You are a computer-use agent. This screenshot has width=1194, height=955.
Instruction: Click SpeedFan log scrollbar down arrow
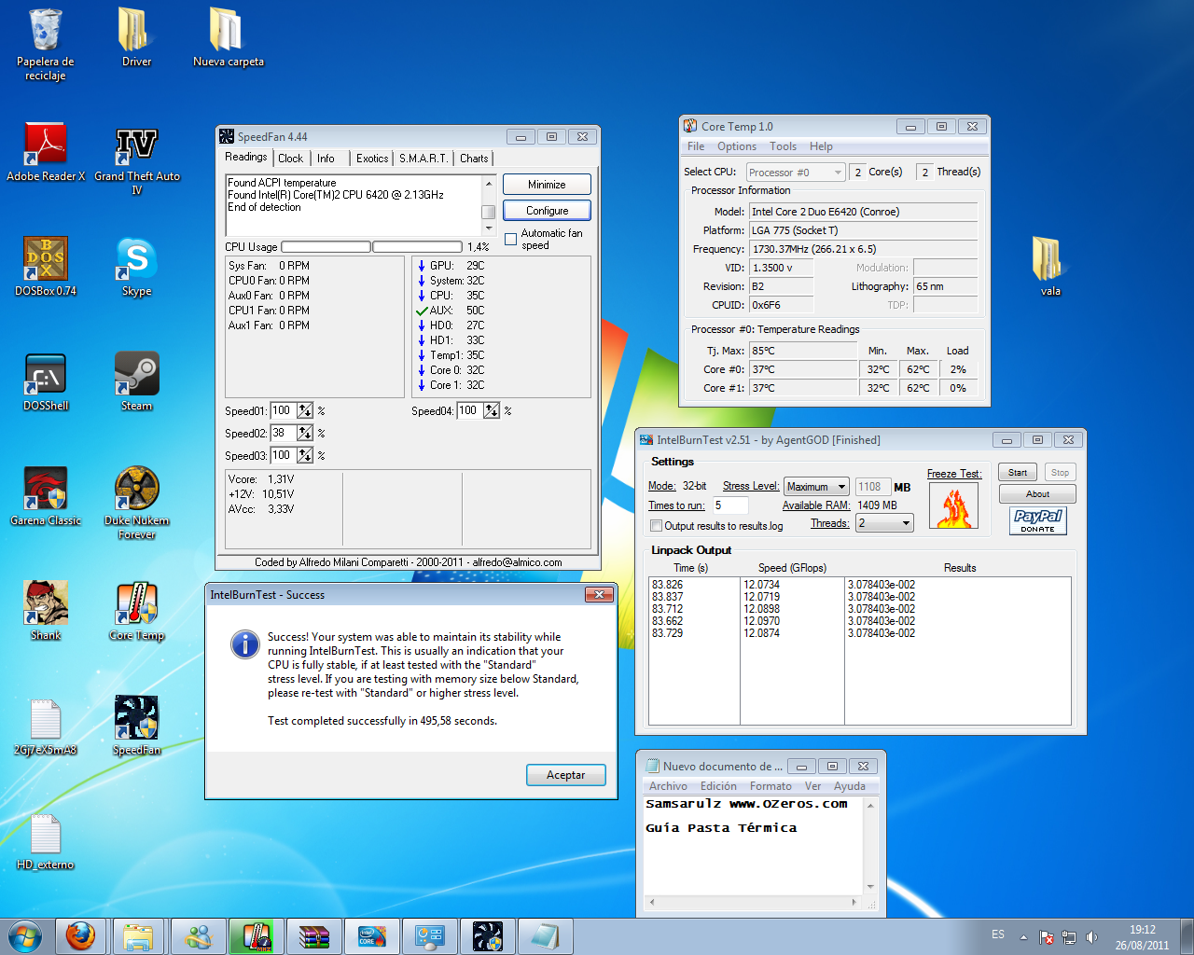pyautogui.click(x=489, y=228)
